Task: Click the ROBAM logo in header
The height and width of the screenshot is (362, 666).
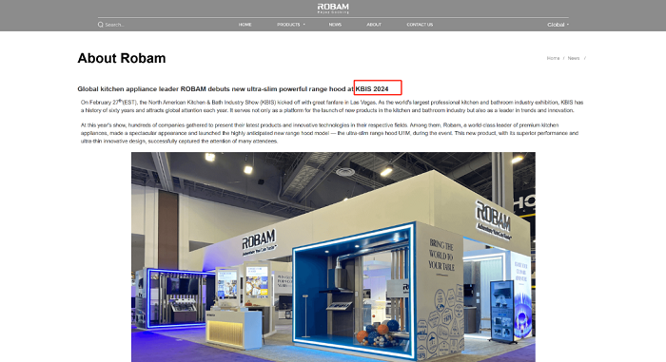Action: point(333,9)
